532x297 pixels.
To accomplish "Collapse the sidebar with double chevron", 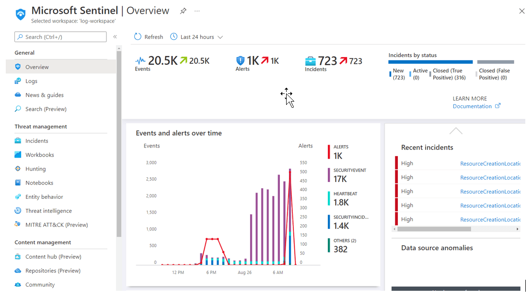I will (x=115, y=37).
